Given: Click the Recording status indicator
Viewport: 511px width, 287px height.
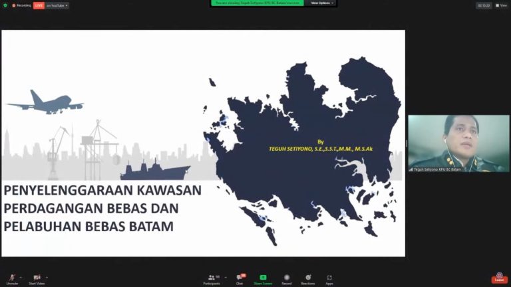Looking at the screenshot, I should pos(22,5).
